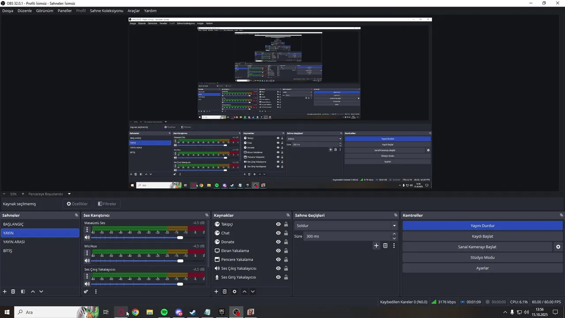Open Mic/Aux three-dot options
565x318 pixels.
pyautogui.click(x=87, y=253)
